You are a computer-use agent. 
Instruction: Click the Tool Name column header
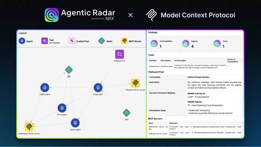click(153, 61)
